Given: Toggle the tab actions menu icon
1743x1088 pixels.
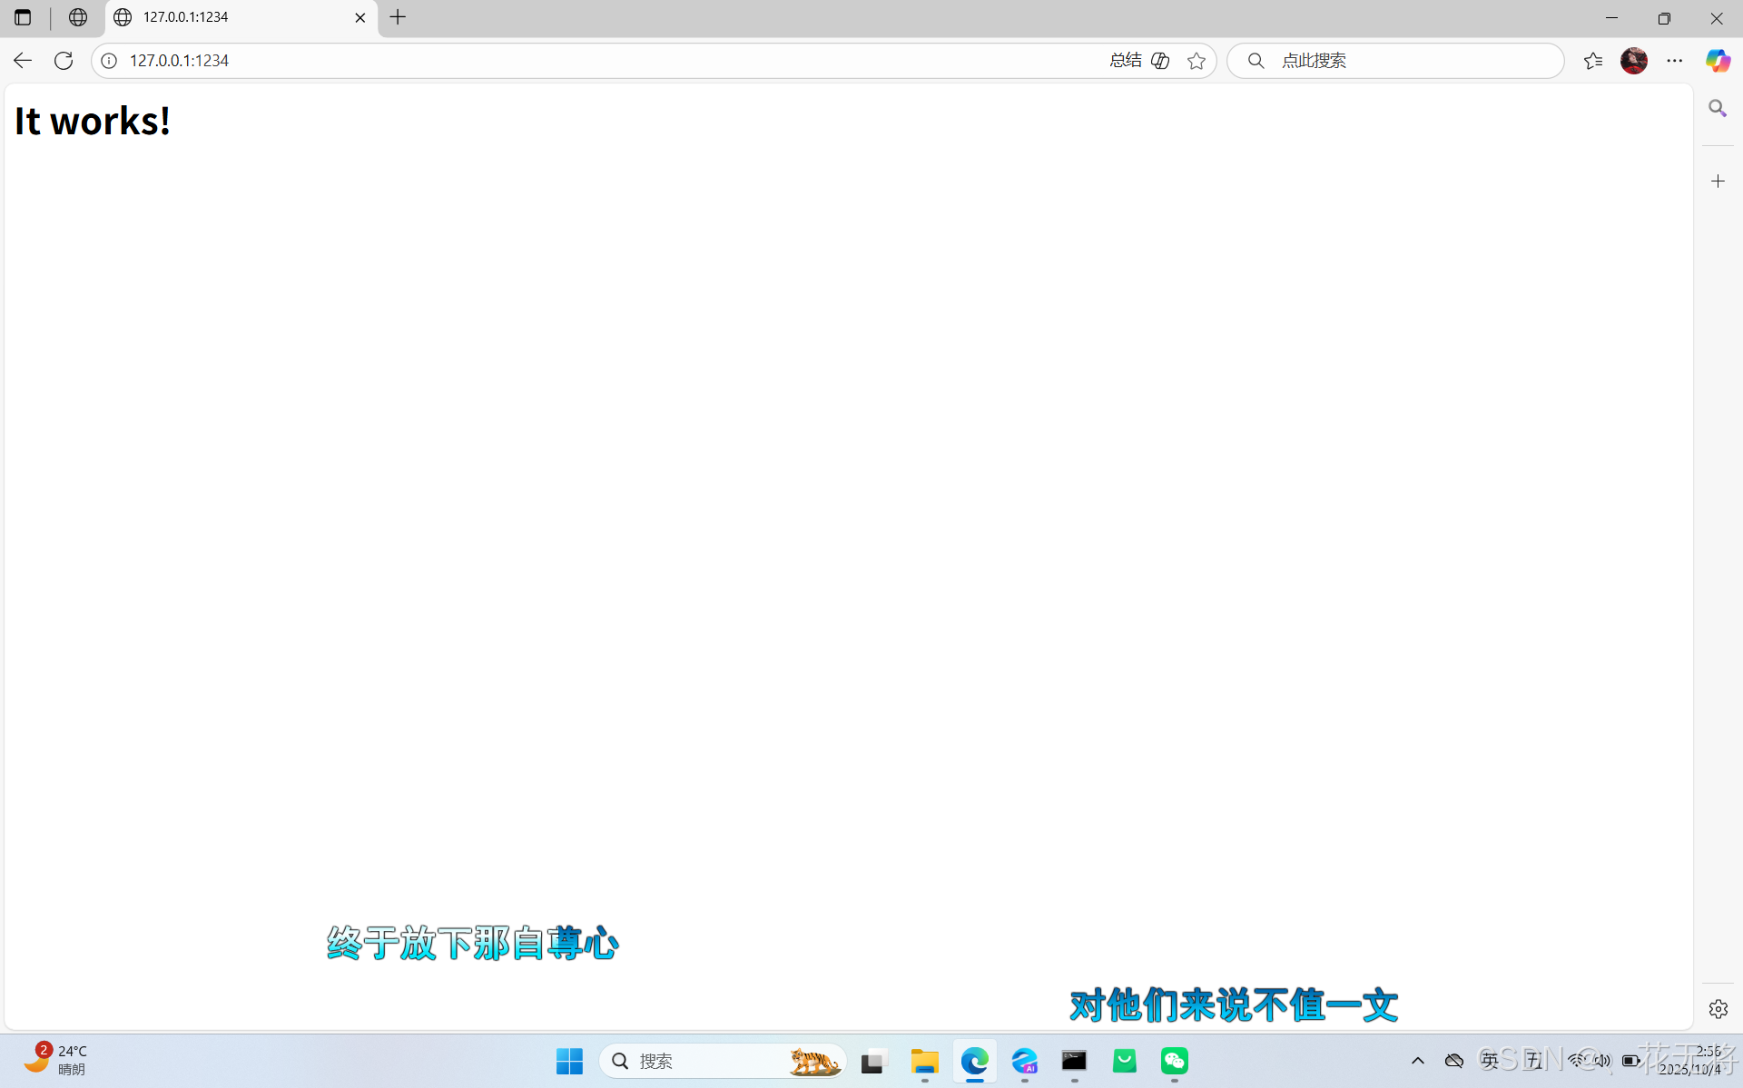Looking at the screenshot, I should click(23, 17).
